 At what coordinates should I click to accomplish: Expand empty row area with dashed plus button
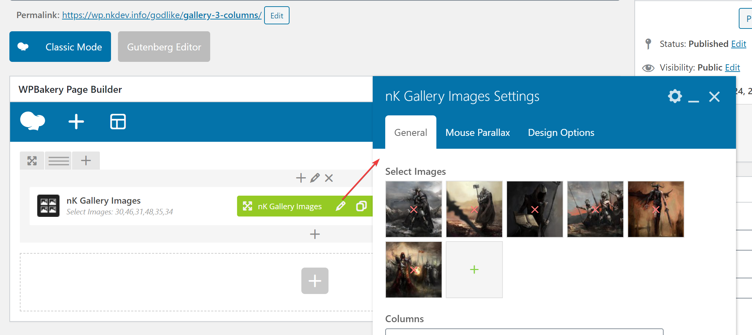pos(315,281)
